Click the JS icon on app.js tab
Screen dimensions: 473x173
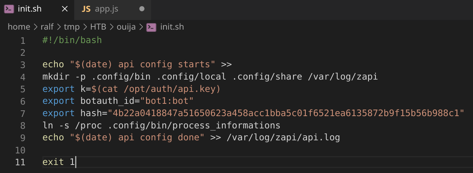tap(86, 9)
